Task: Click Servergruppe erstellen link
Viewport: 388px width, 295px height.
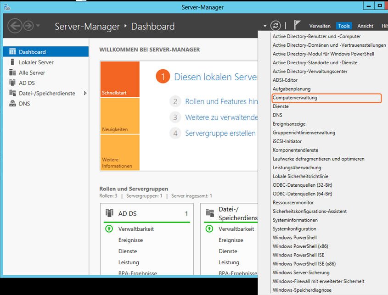Action: coord(220,134)
